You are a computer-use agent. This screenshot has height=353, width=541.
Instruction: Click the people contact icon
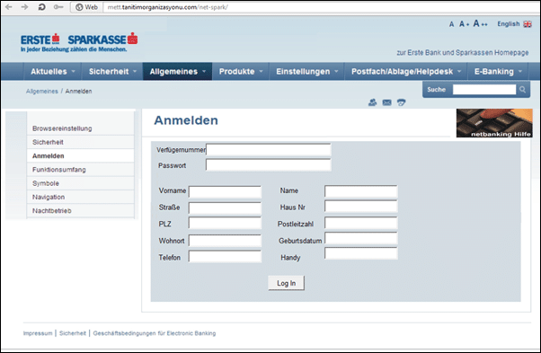click(372, 102)
